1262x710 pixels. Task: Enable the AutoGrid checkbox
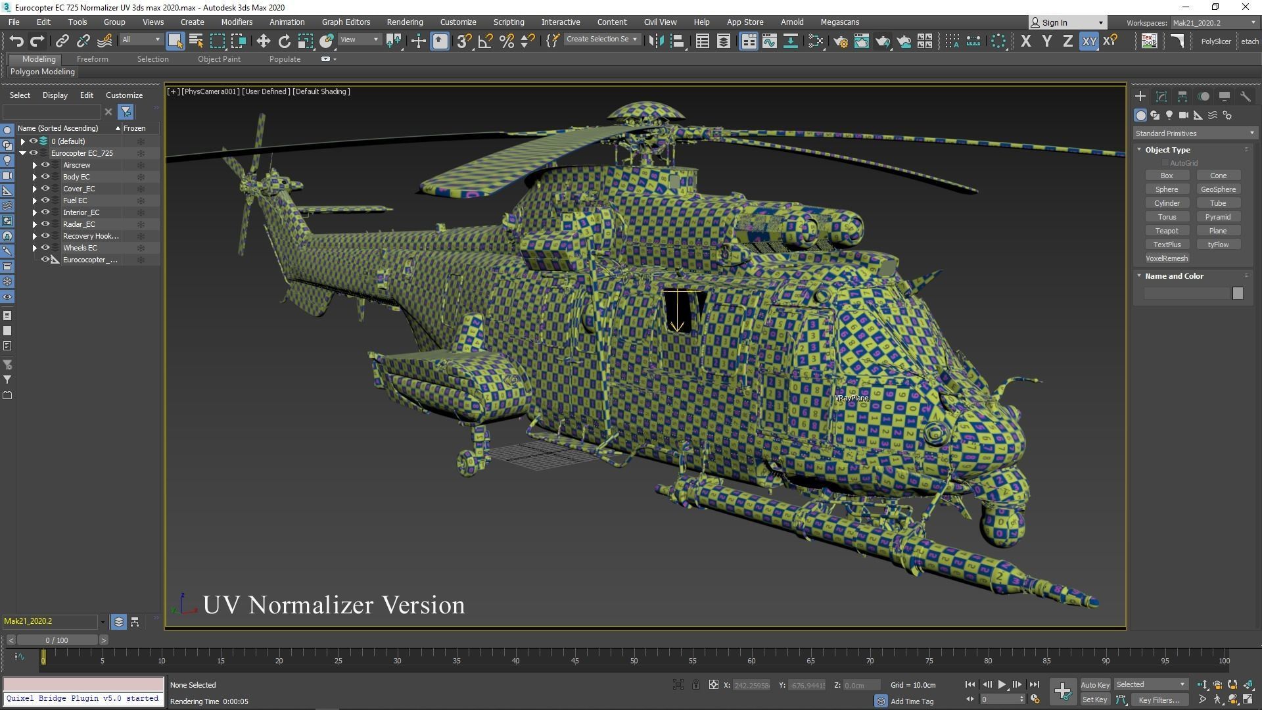coord(1165,163)
